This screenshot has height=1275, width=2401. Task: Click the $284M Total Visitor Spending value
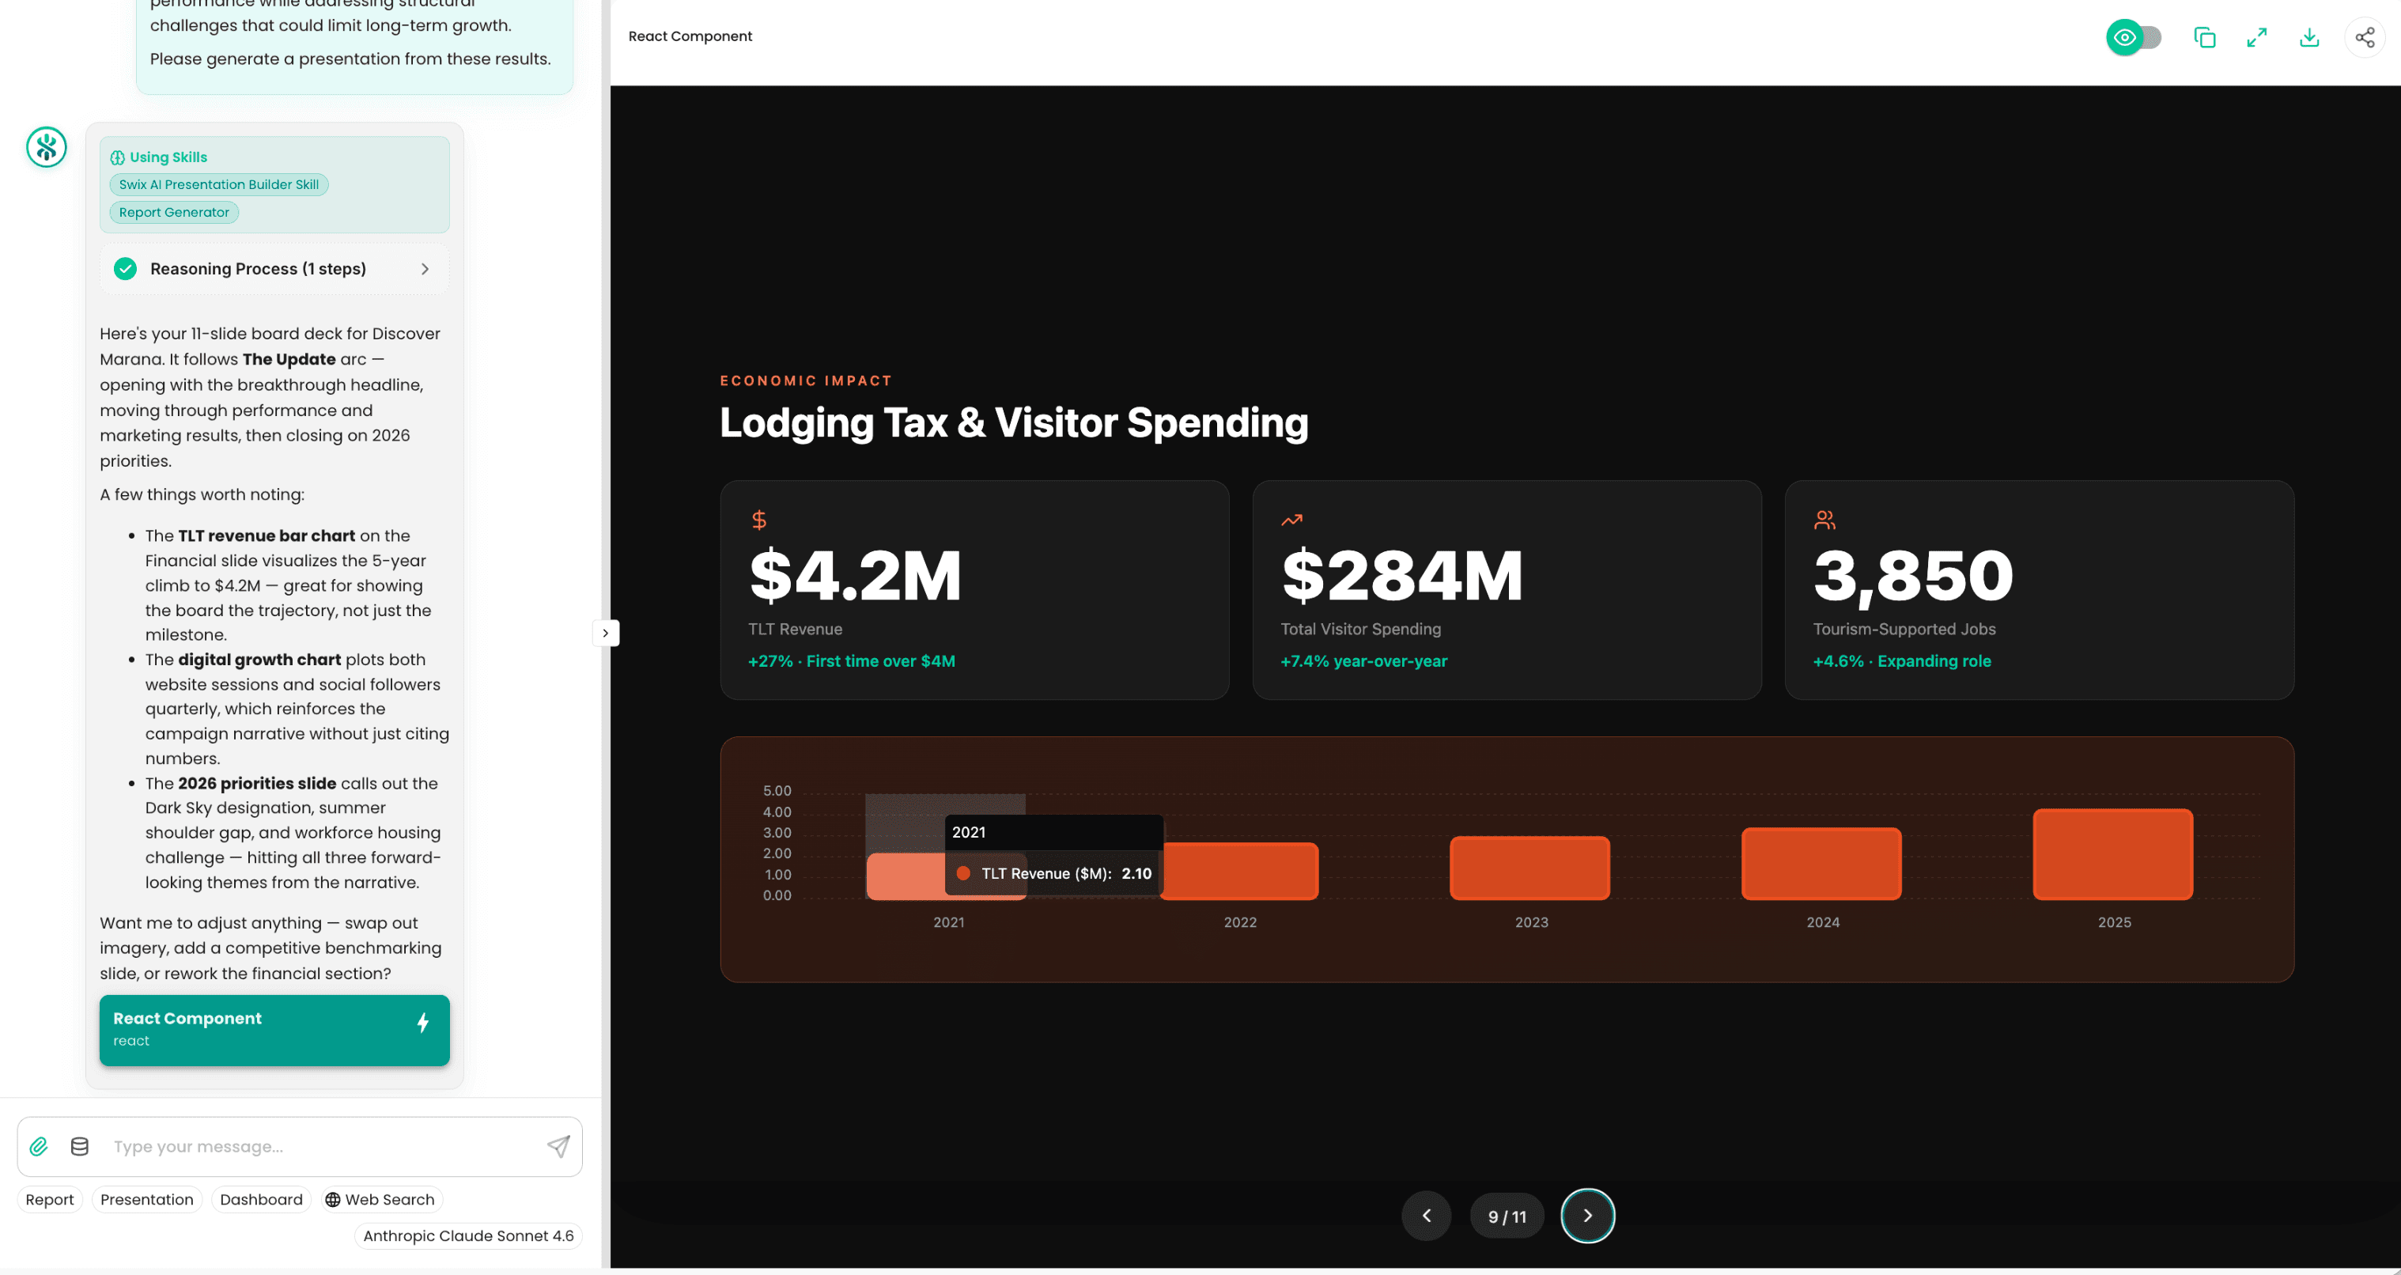[x=1402, y=575]
